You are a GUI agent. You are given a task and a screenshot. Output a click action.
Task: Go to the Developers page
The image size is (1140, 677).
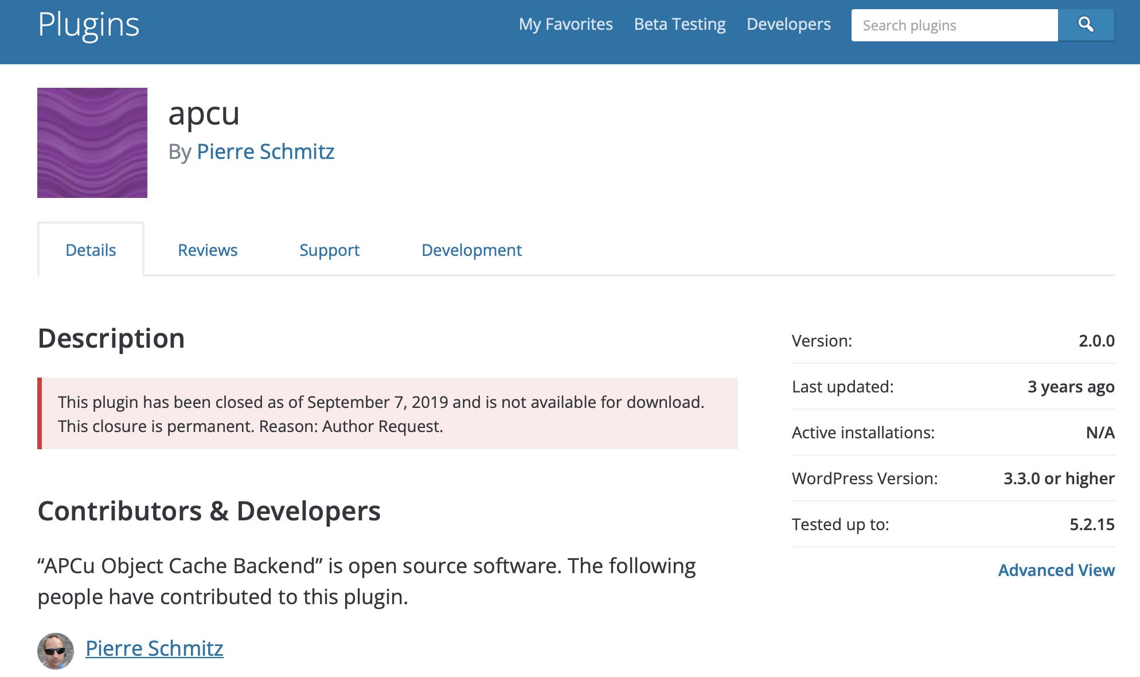[788, 24]
